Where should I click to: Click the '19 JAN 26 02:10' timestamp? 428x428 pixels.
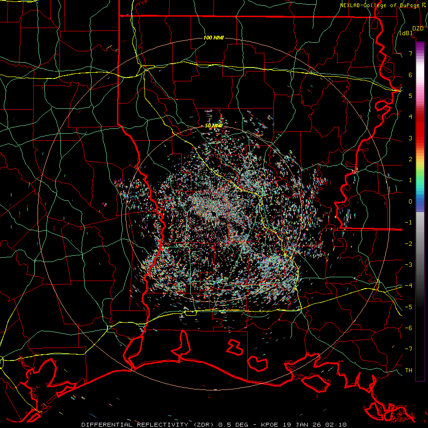314,425
